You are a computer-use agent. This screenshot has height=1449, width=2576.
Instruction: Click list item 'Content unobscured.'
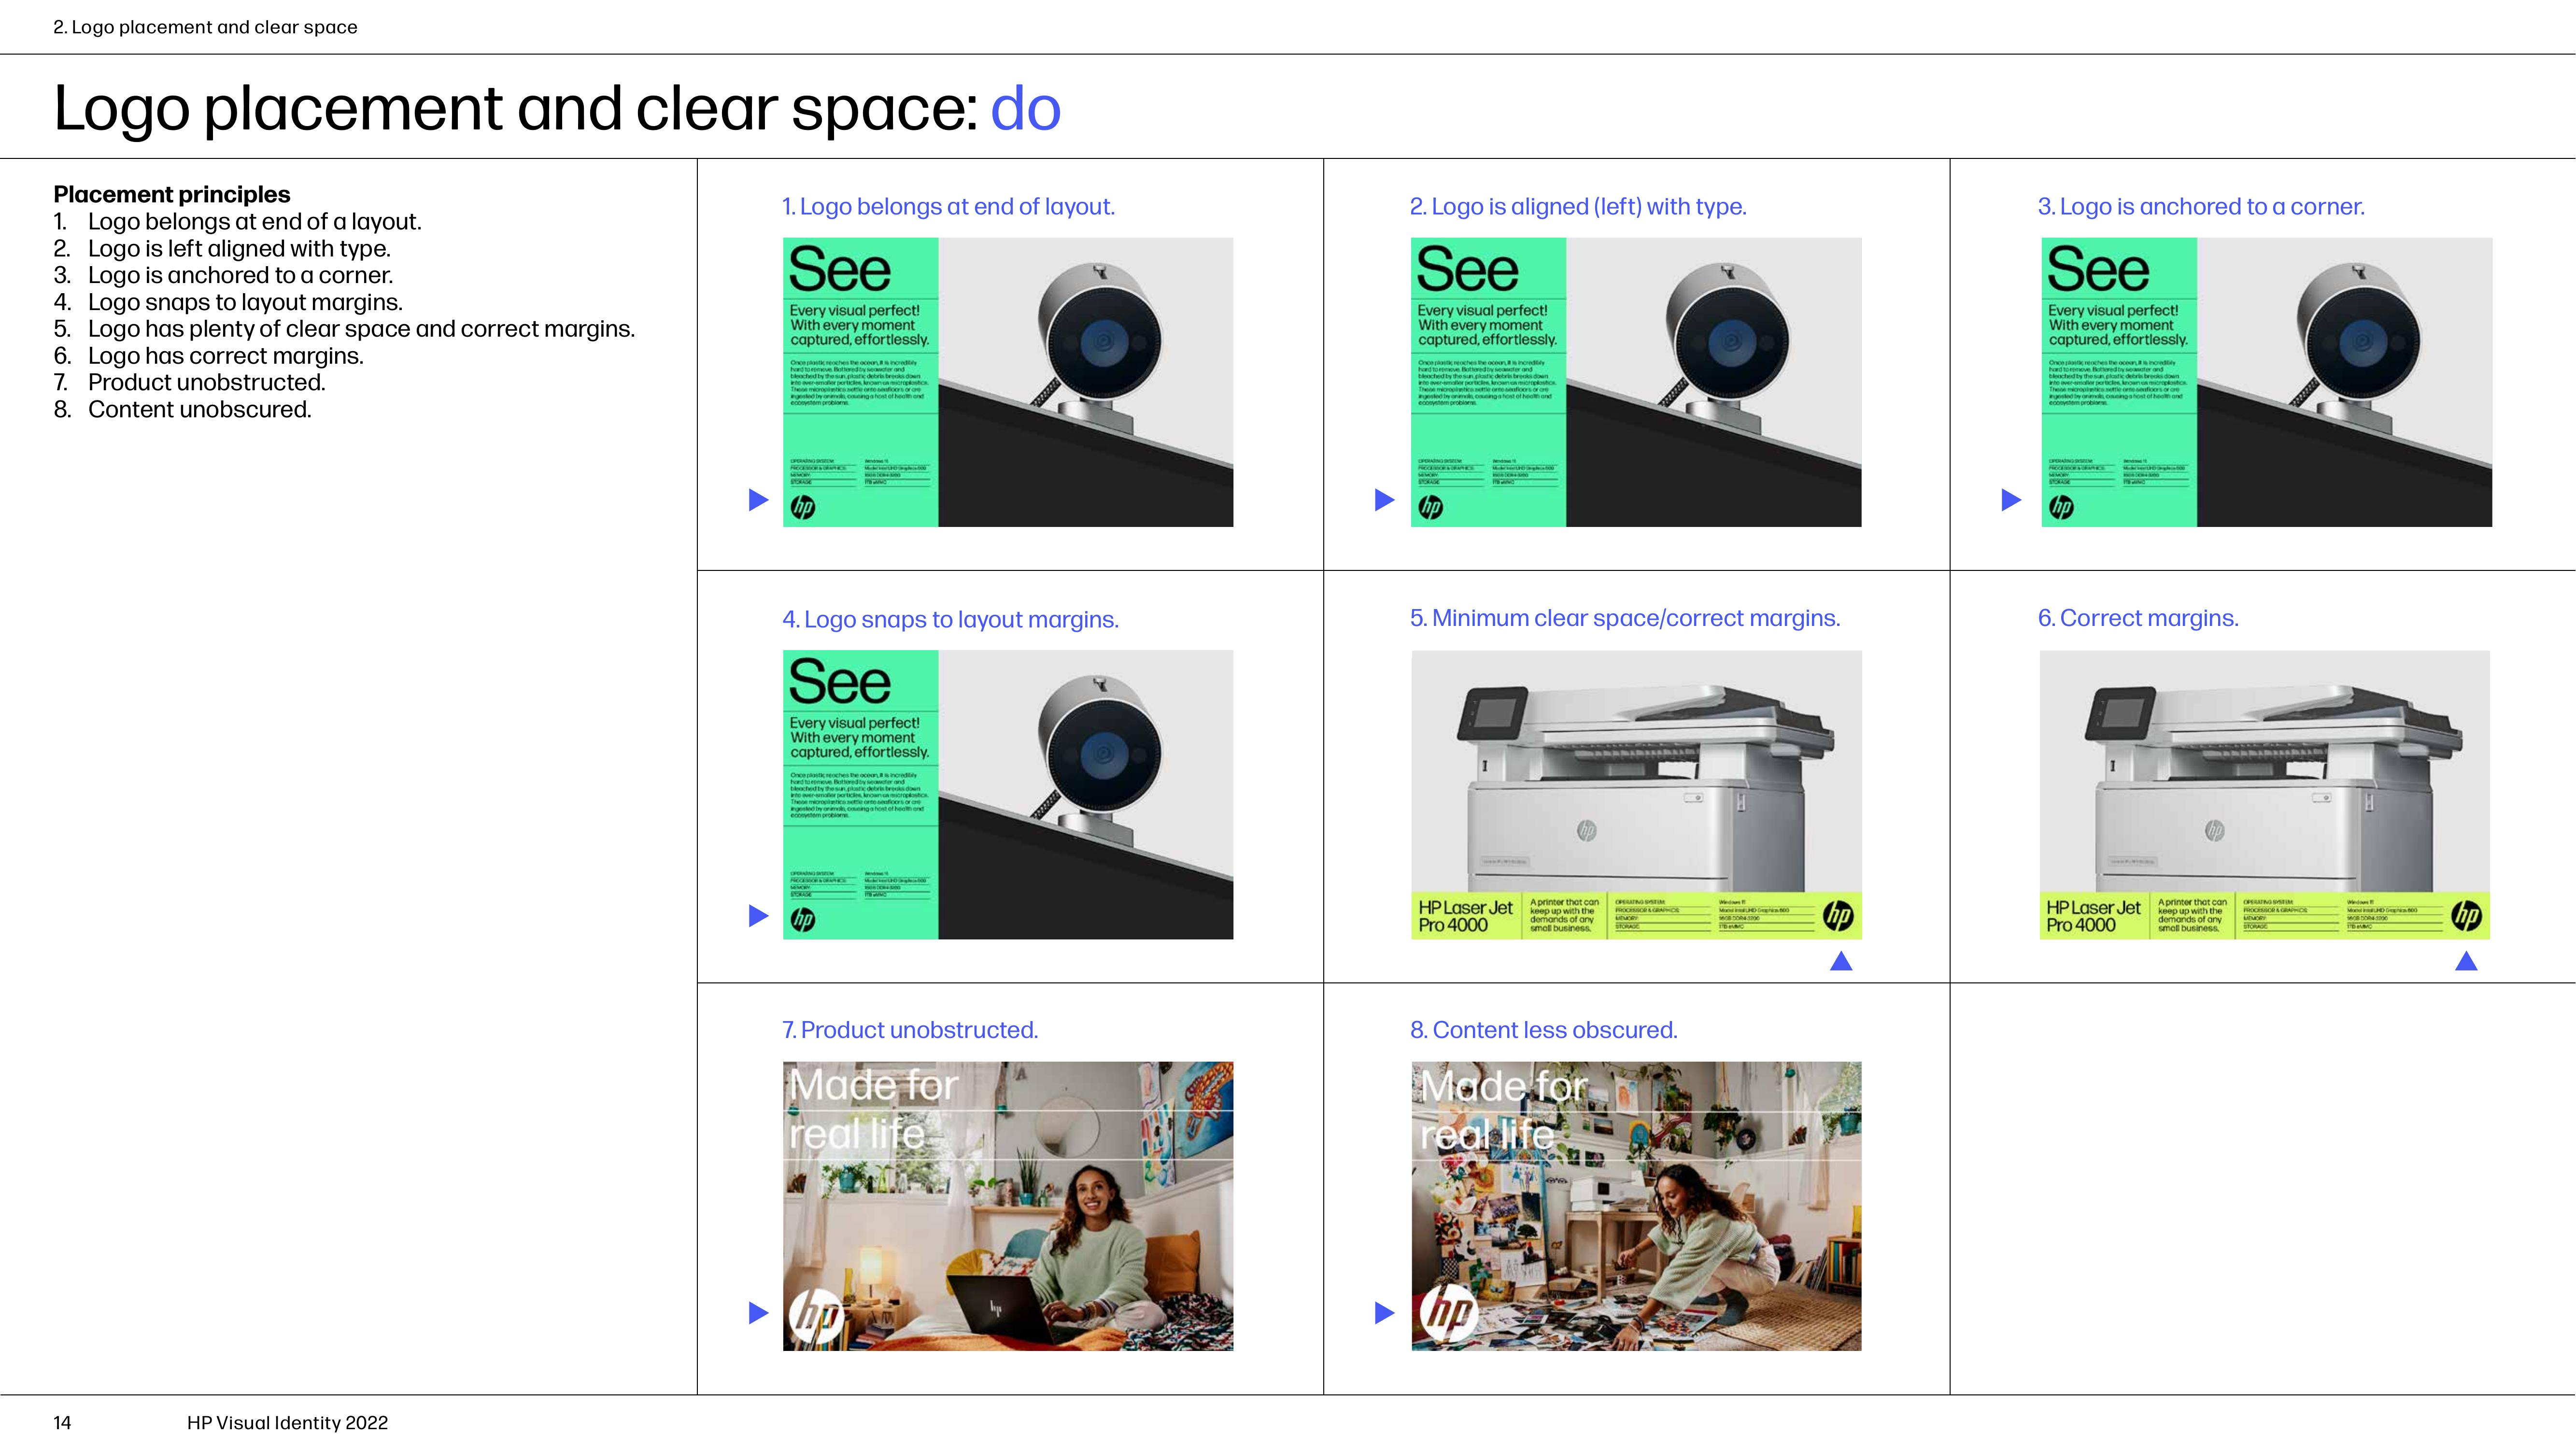pyautogui.click(x=200, y=409)
